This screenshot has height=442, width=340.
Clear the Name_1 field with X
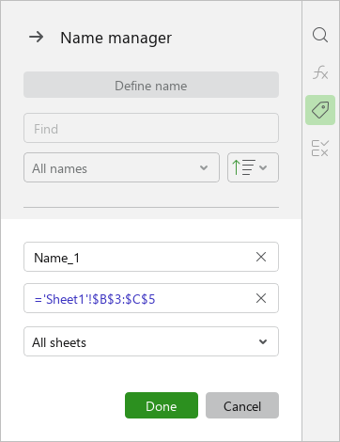261,257
